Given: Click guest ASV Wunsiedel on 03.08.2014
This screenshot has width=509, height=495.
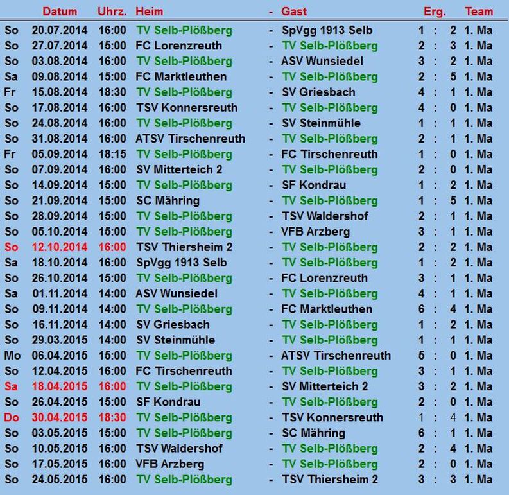Looking at the screenshot, I should pos(322,61).
